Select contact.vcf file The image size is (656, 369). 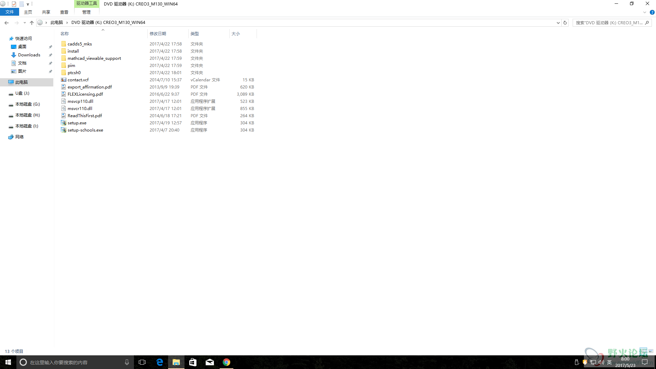[x=78, y=80]
